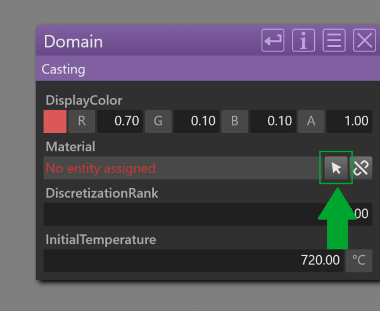This screenshot has height=311, width=380.
Task: Click the G channel label button
Action: point(158,122)
